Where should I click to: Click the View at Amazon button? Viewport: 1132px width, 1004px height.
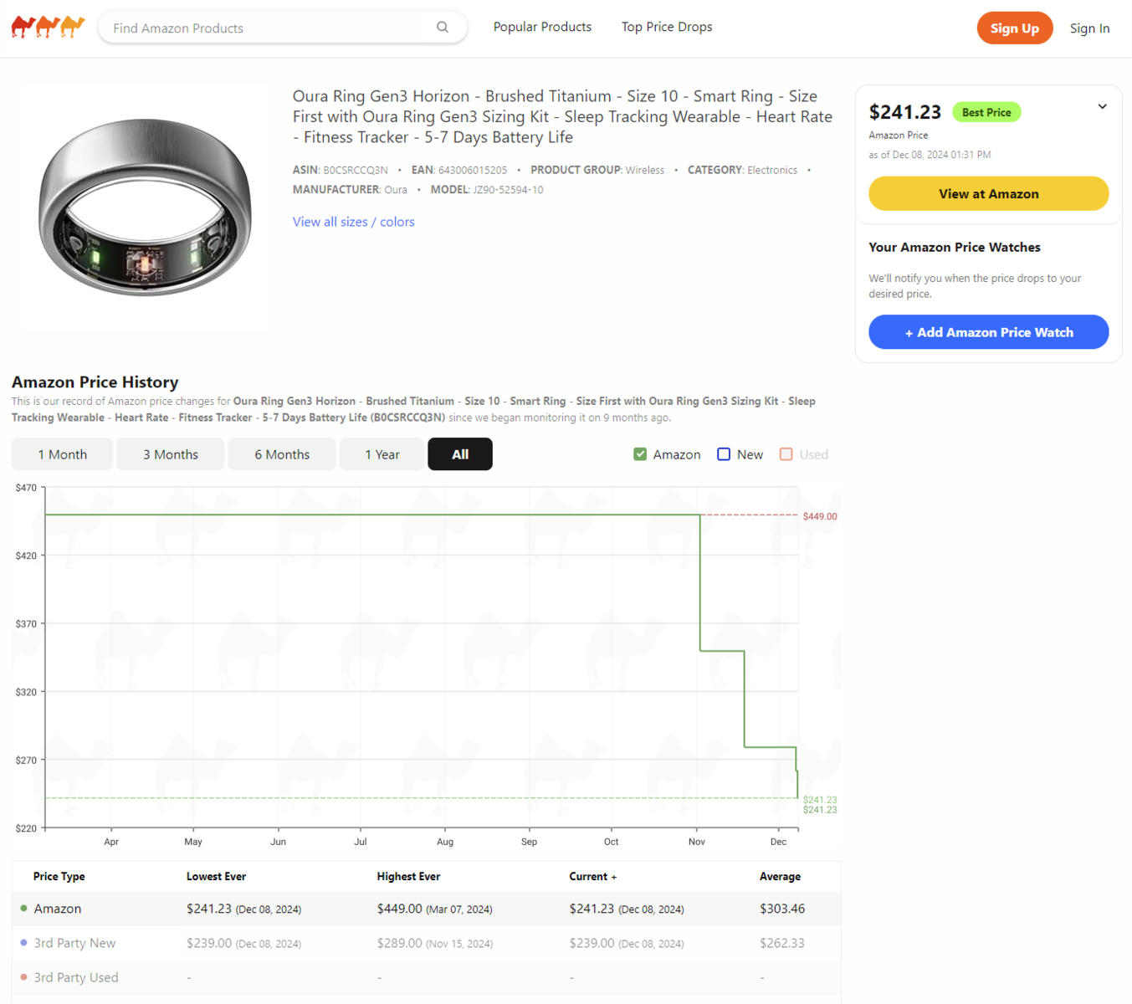coord(988,193)
